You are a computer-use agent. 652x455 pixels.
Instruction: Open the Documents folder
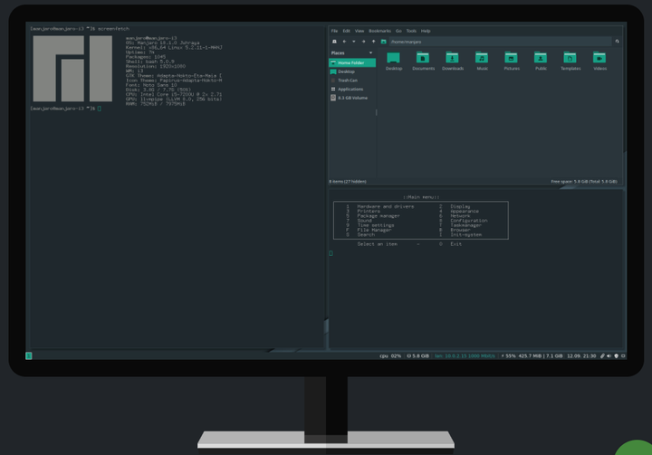(x=423, y=62)
